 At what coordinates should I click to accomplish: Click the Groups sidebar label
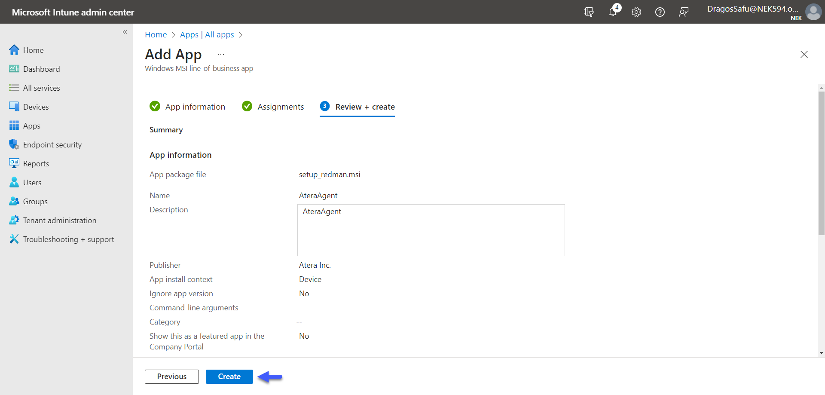(35, 202)
